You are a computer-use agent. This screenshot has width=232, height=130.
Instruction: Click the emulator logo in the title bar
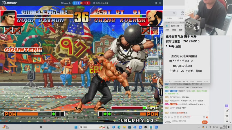tap(9, 3)
